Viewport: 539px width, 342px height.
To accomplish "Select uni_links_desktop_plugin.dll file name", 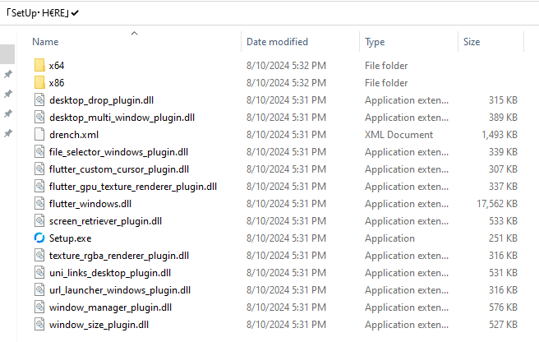I will [x=110, y=273].
